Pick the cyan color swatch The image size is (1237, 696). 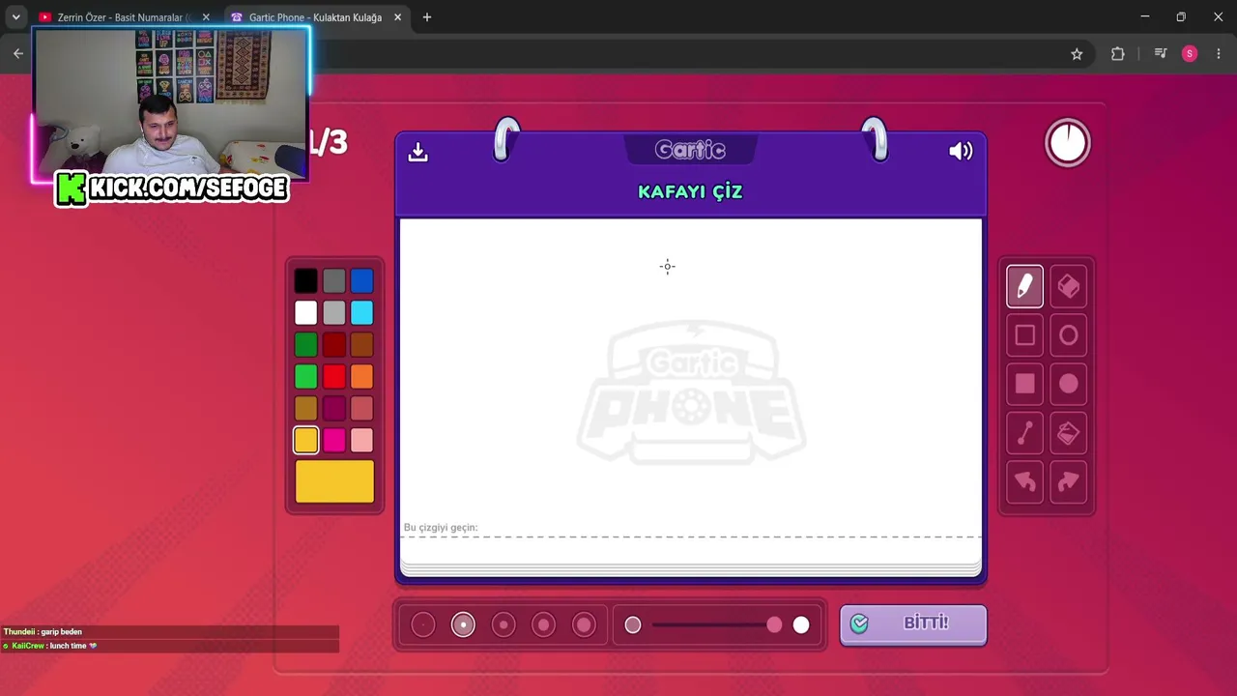pos(361,313)
